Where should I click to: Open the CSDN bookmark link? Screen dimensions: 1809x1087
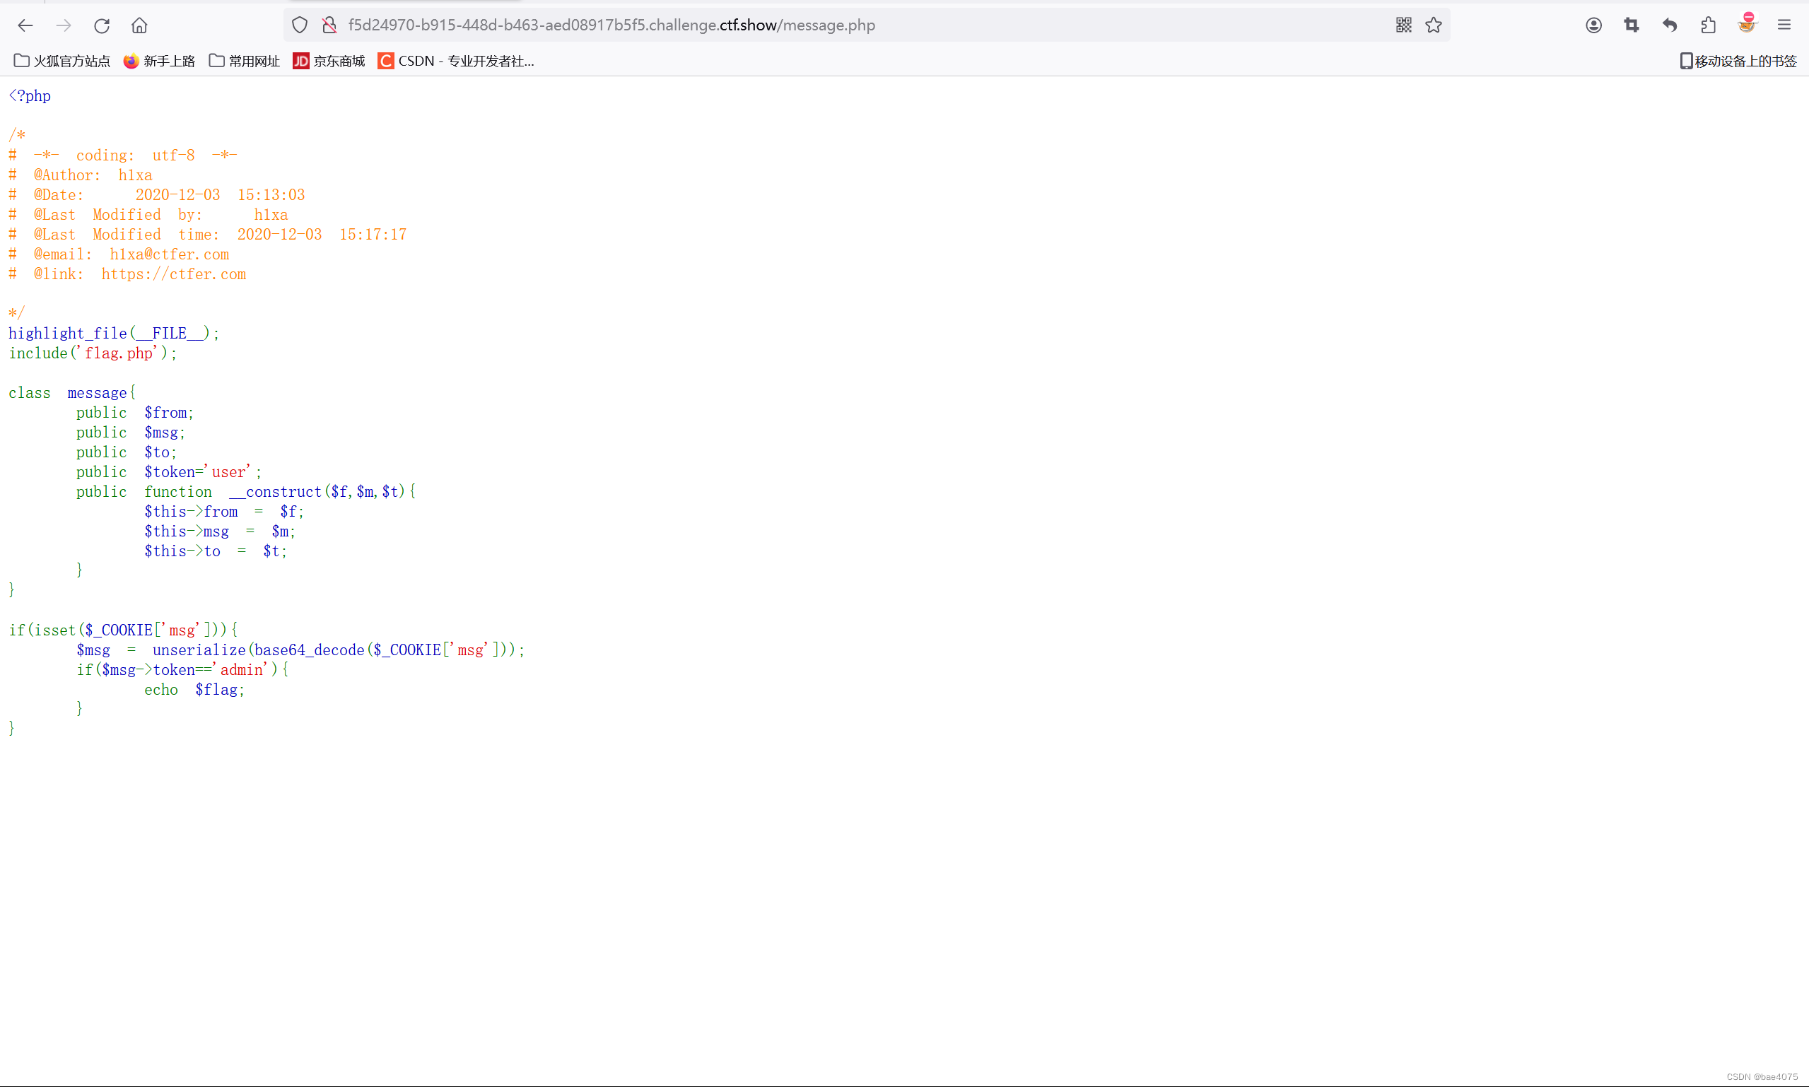pos(457,61)
